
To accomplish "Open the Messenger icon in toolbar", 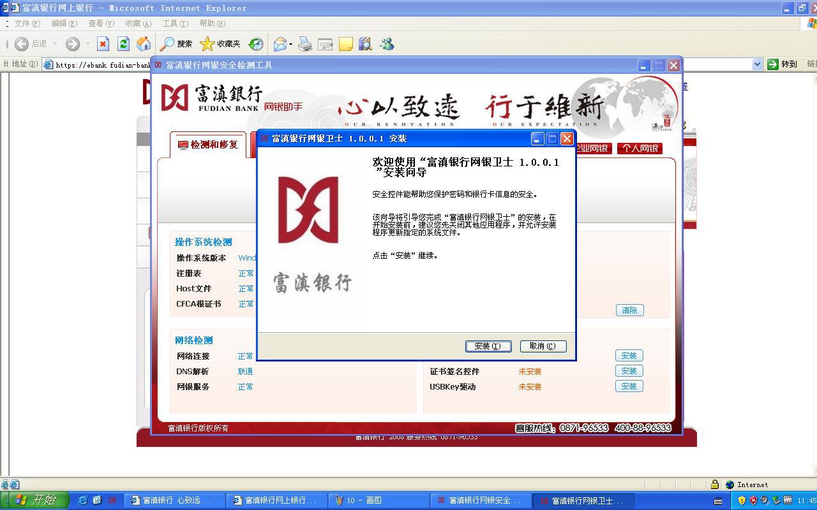I will pos(387,43).
